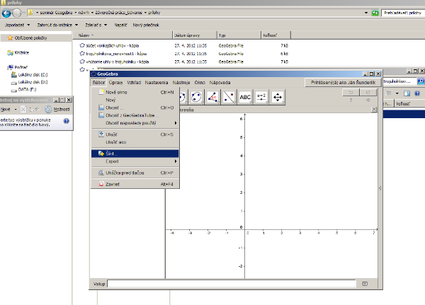Select the Angle measurement tool in GeoGebra
Image resolution: width=425 pixels, height=305 pixels.
[x=212, y=97]
